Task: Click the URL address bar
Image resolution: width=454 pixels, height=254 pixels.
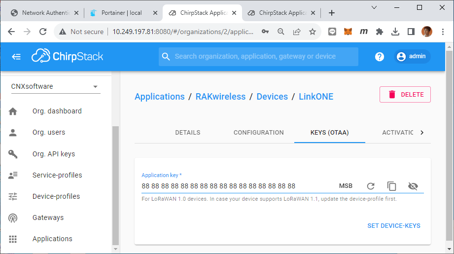Action: coord(183,32)
